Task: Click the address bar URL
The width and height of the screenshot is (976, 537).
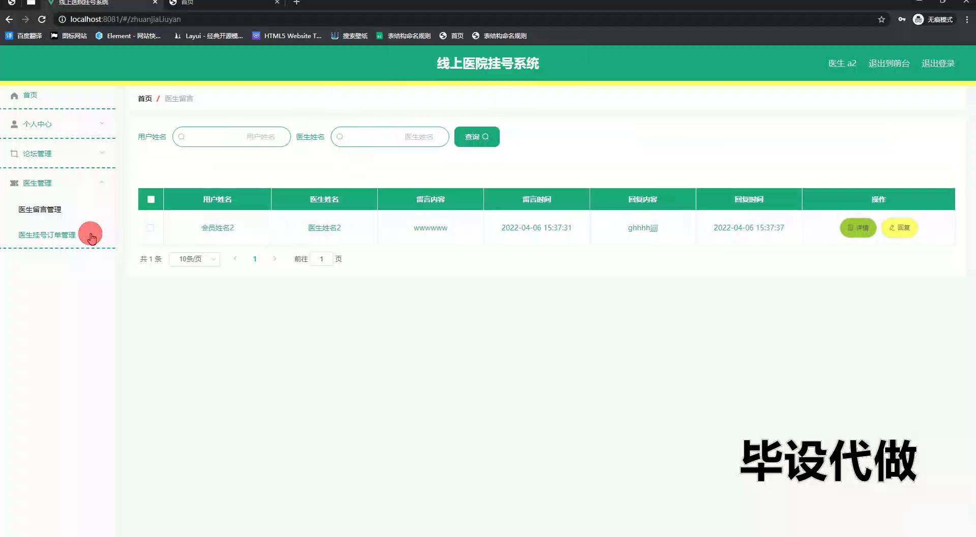Action: click(126, 19)
